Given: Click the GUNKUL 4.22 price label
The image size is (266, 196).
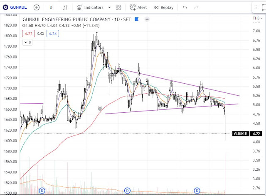Looking at the screenshot, I should click(x=247, y=133).
